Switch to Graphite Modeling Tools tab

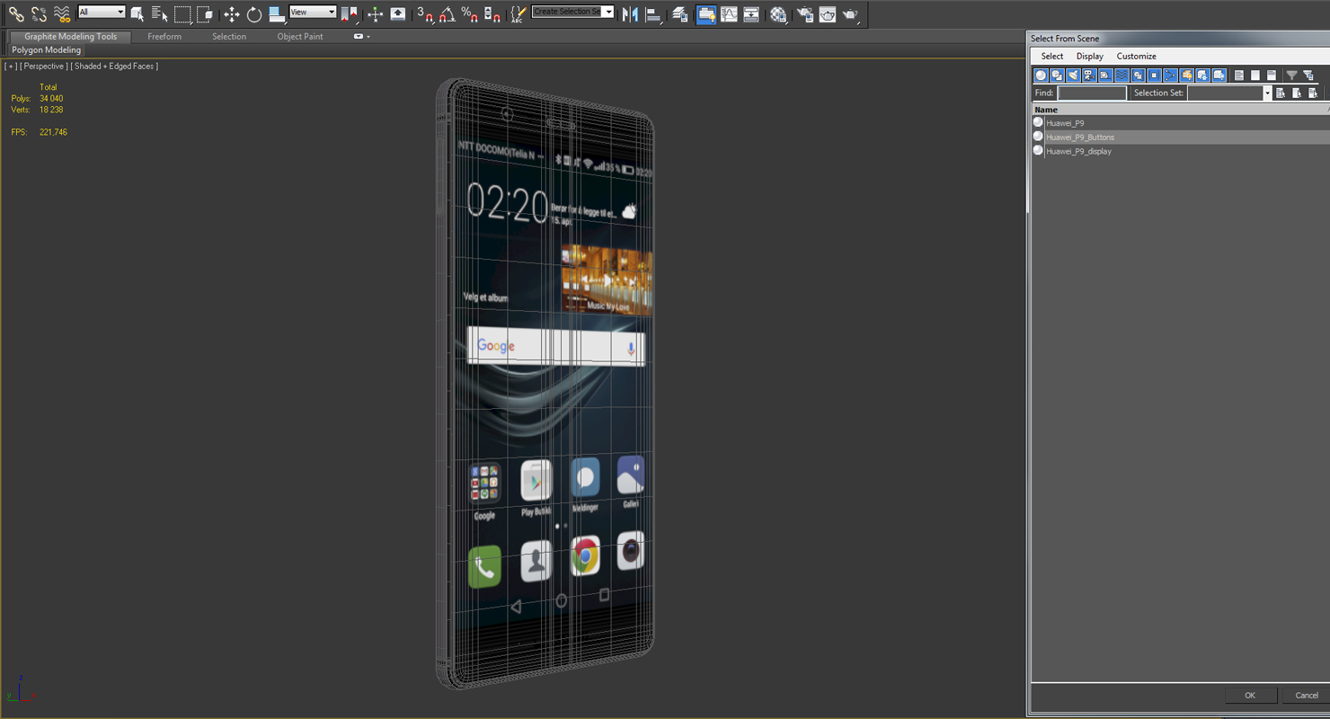tap(70, 37)
